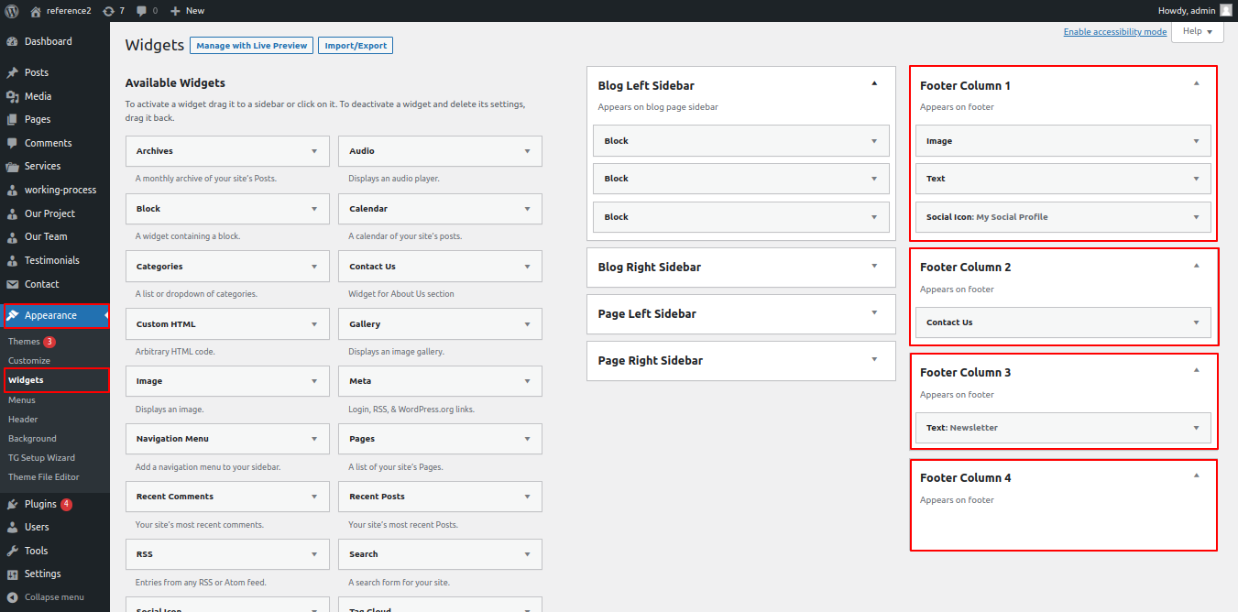1238x612 pixels.
Task: Select Theme File Editor submenu item
Action: coord(44,477)
